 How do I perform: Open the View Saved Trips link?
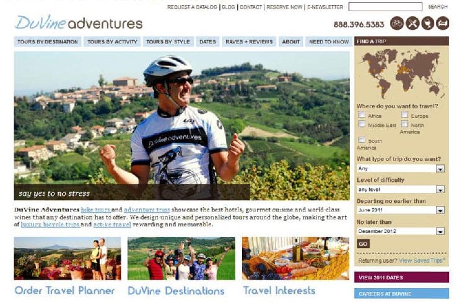[422, 260]
